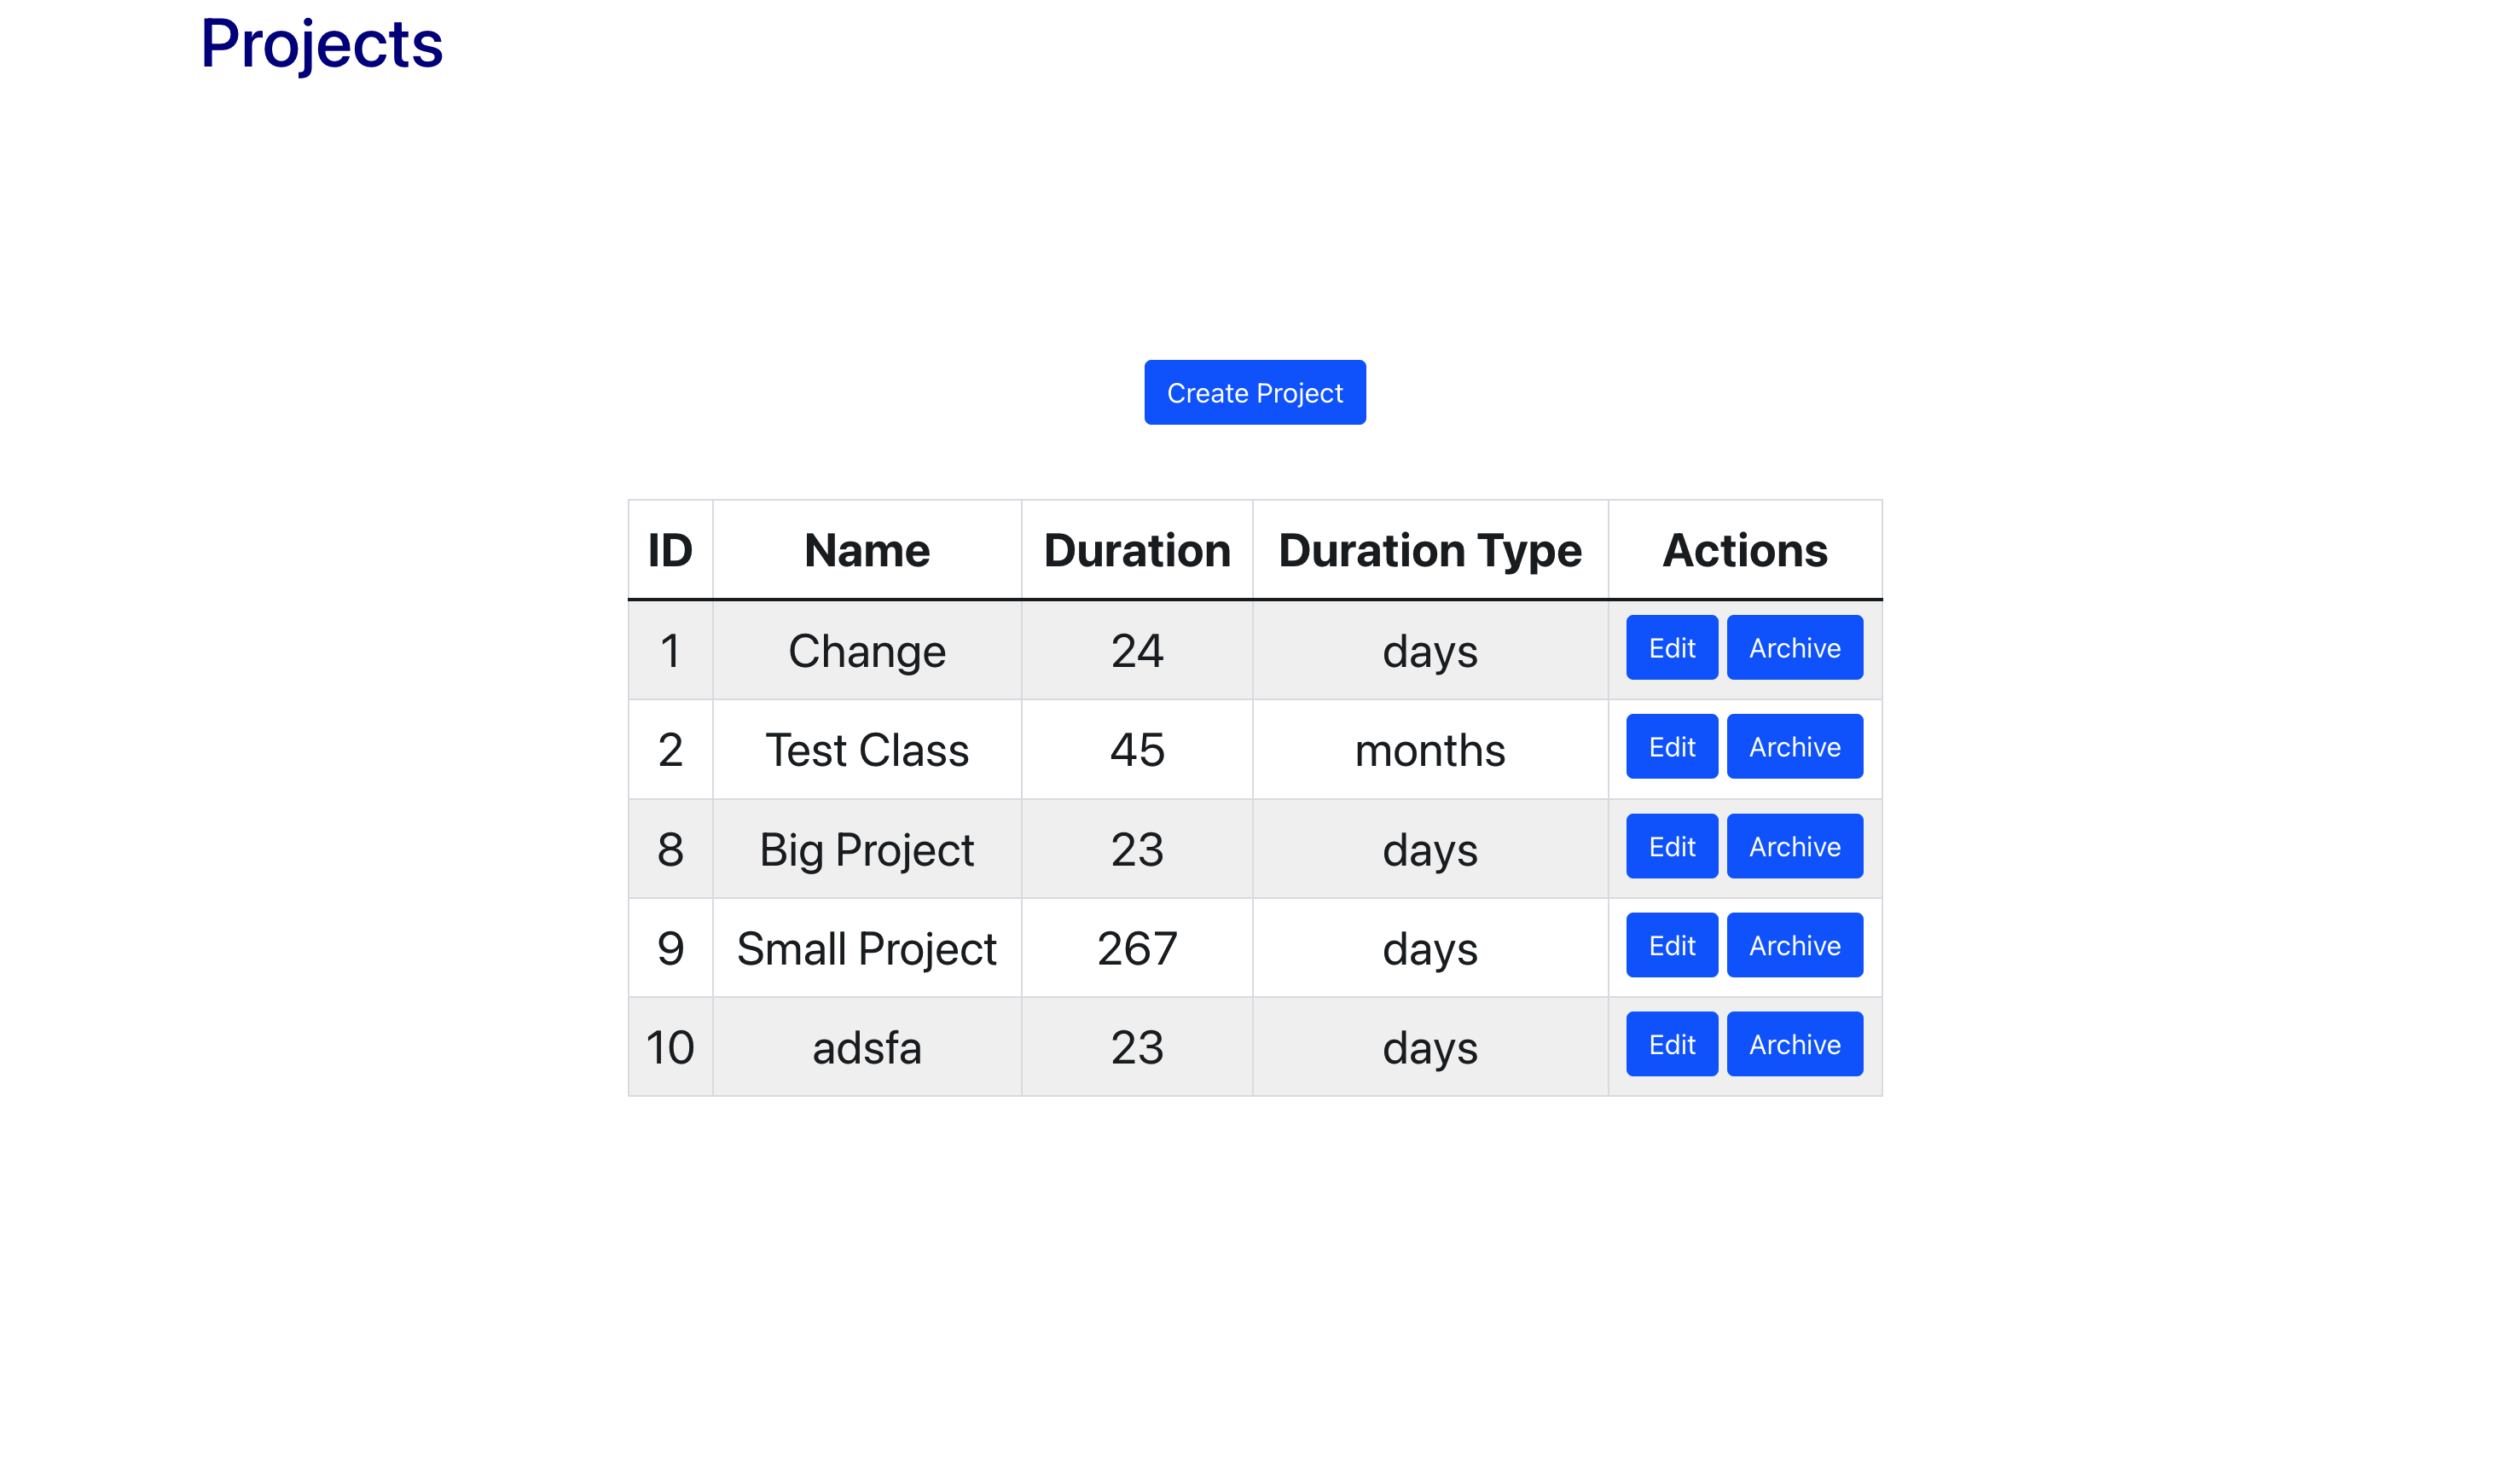The image size is (2511, 1484).
Task: Select the cell showing 267 days duration
Action: tap(1136, 947)
